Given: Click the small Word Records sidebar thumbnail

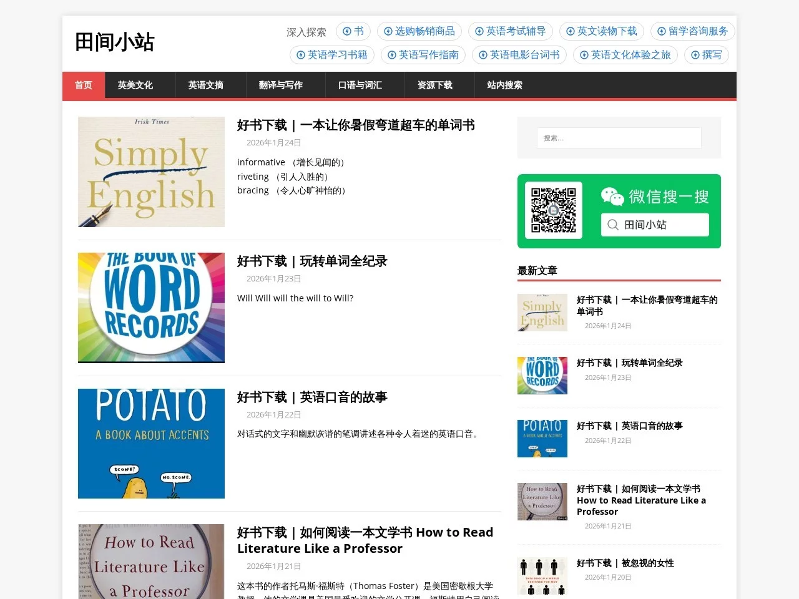Looking at the screenshot, I should point(542,375).
